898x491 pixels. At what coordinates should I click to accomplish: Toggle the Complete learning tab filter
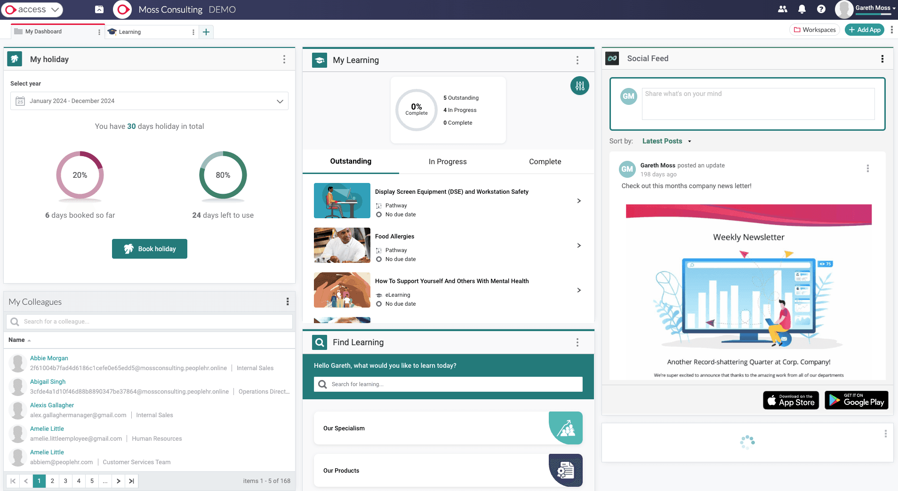pyautogui.click(x=545, y=161)
